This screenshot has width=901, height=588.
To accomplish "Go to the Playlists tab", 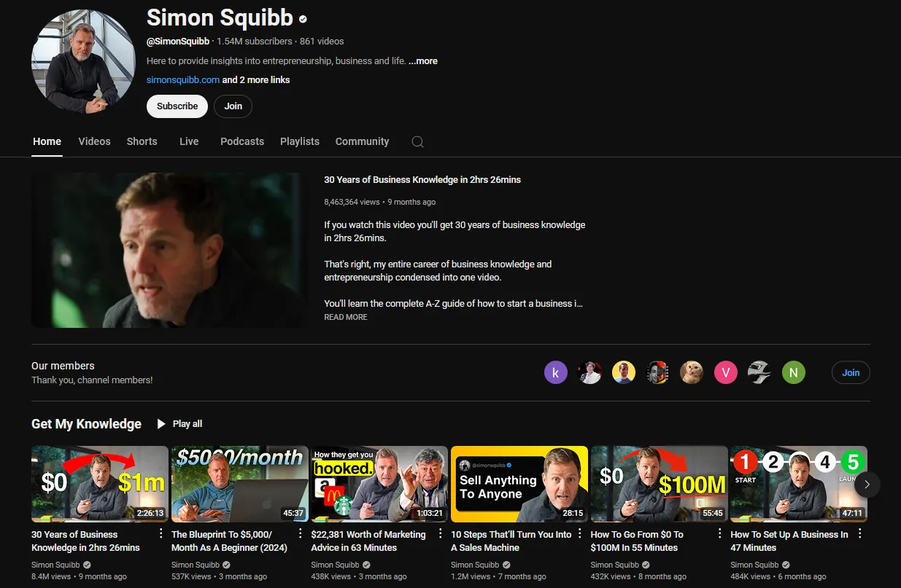I will (x=300, y=141).
